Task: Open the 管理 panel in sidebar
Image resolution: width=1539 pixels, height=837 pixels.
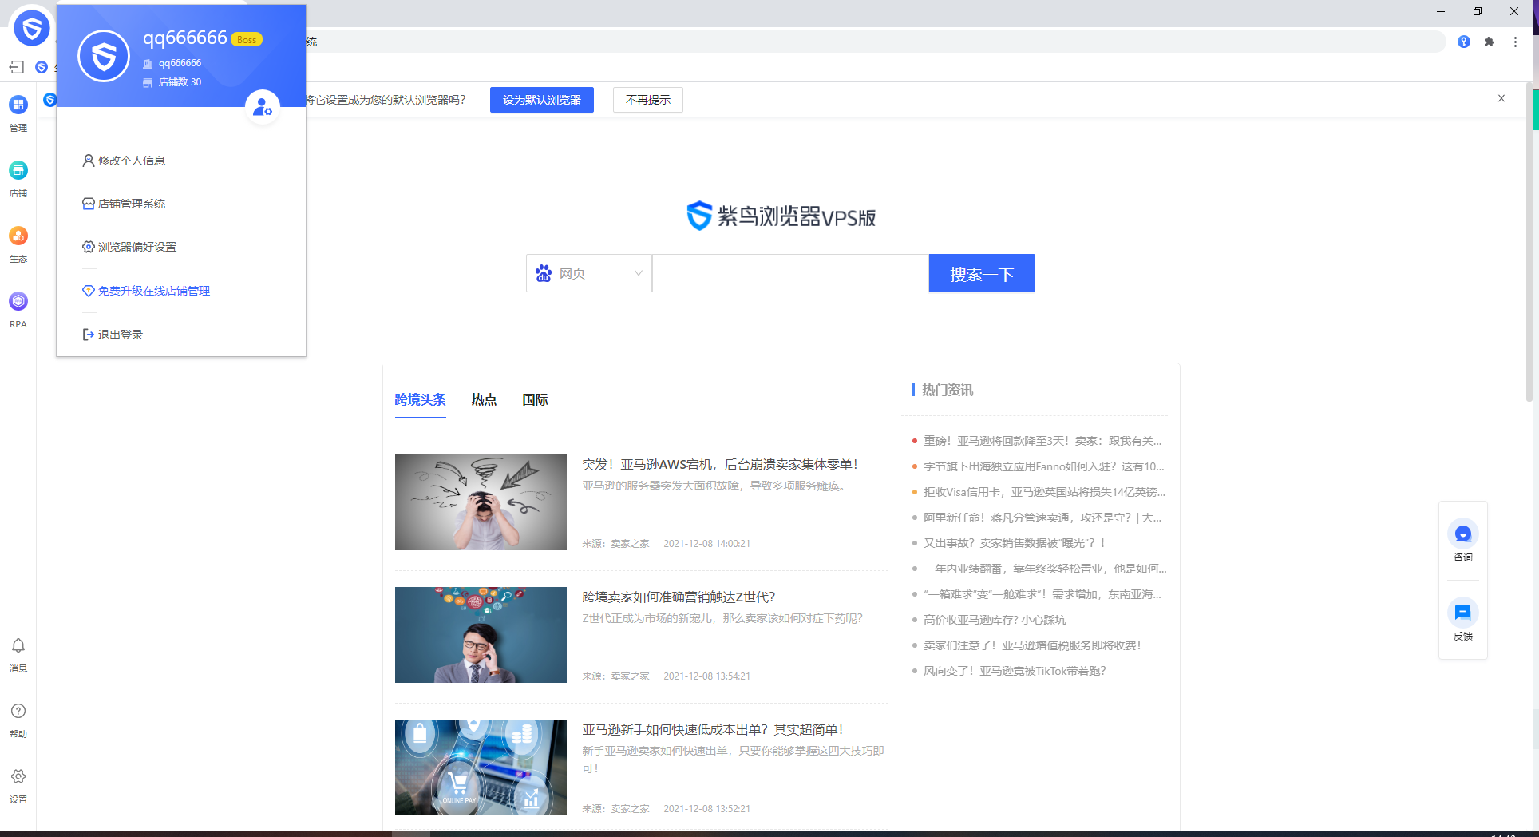Action: click(x=18, y=112)
